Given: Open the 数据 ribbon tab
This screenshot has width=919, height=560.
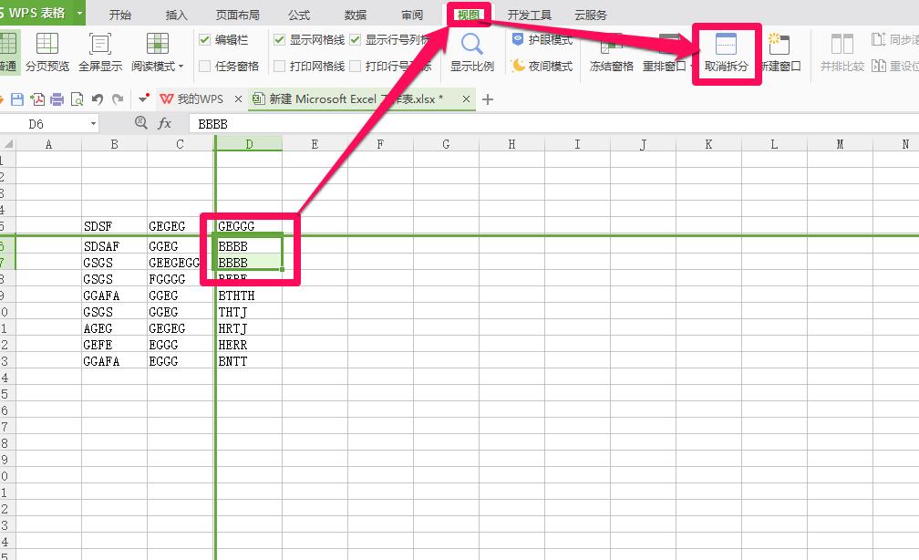Looking at the screenshot, I should [356, 14].
